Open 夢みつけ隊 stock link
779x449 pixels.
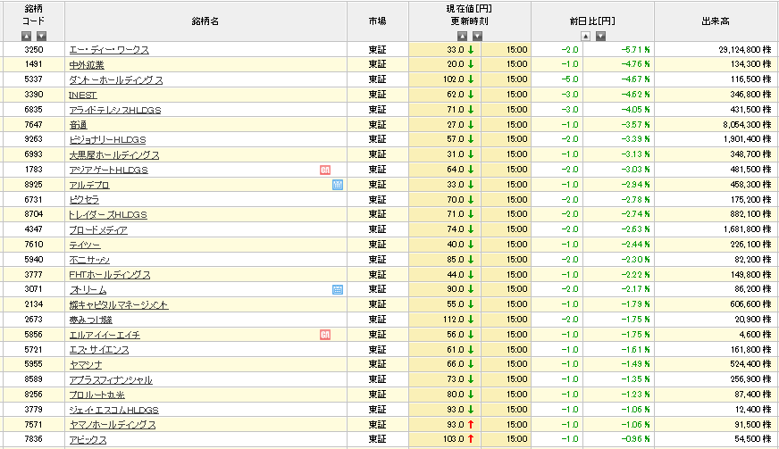91,320
